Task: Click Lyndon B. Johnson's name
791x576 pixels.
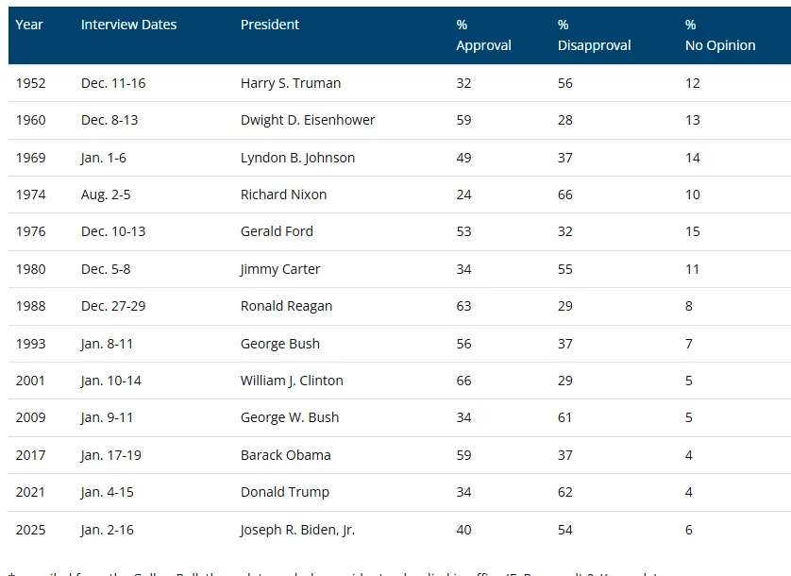Action: point(297,158)
